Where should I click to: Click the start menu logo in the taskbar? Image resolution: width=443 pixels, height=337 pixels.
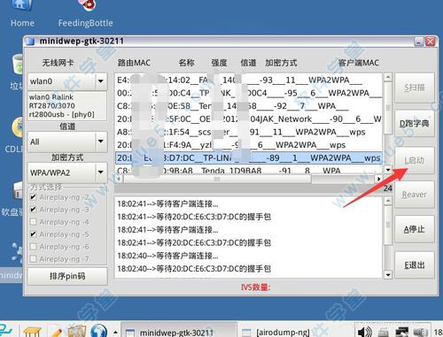pyautogui.click(x=5, y=330)
